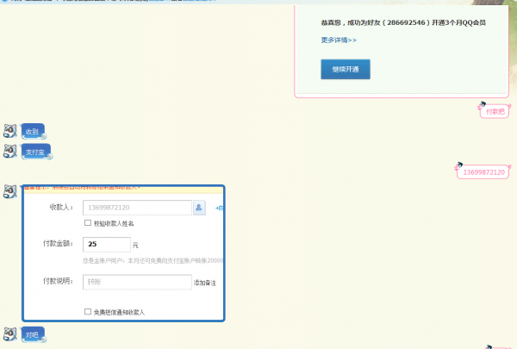Screen dimensions: 517x349
Task: Click the 付款说明 field with 转账 placeholder
Action: click(x=137, y=282)
